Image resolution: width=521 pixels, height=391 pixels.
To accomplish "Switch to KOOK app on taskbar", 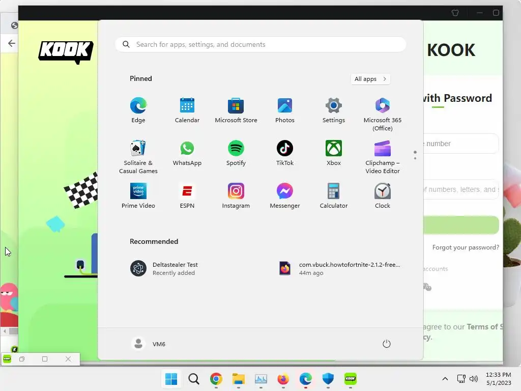I will click(x=350, y=379).
